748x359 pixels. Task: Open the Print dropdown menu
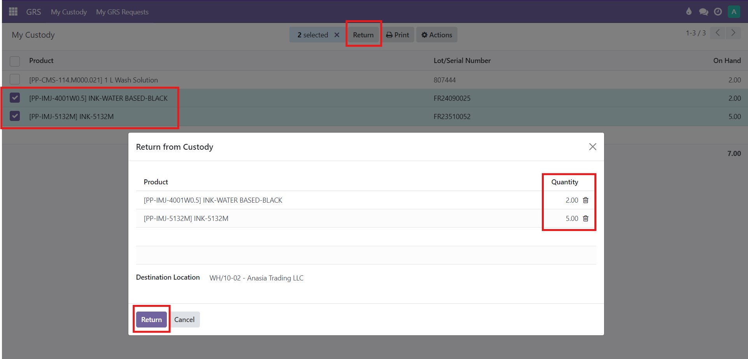pos(398,35)
